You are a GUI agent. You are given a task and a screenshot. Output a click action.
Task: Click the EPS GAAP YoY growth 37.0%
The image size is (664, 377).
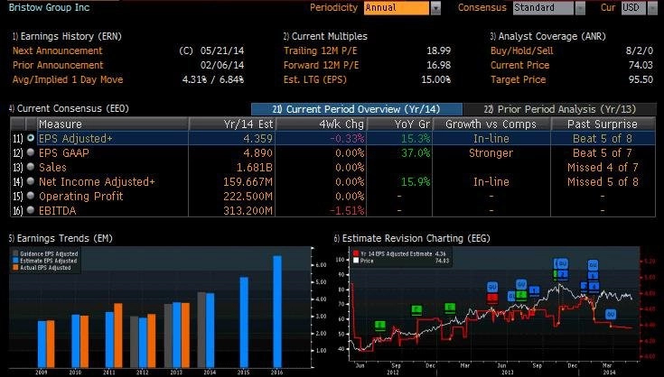tap(416, 152)
